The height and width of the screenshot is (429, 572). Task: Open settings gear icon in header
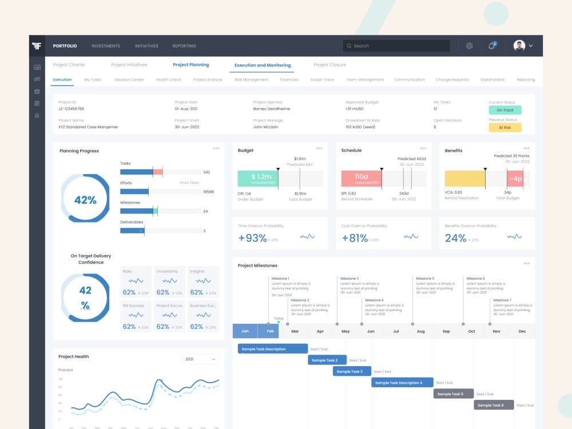pyautogui.click(x=469, y=46)
